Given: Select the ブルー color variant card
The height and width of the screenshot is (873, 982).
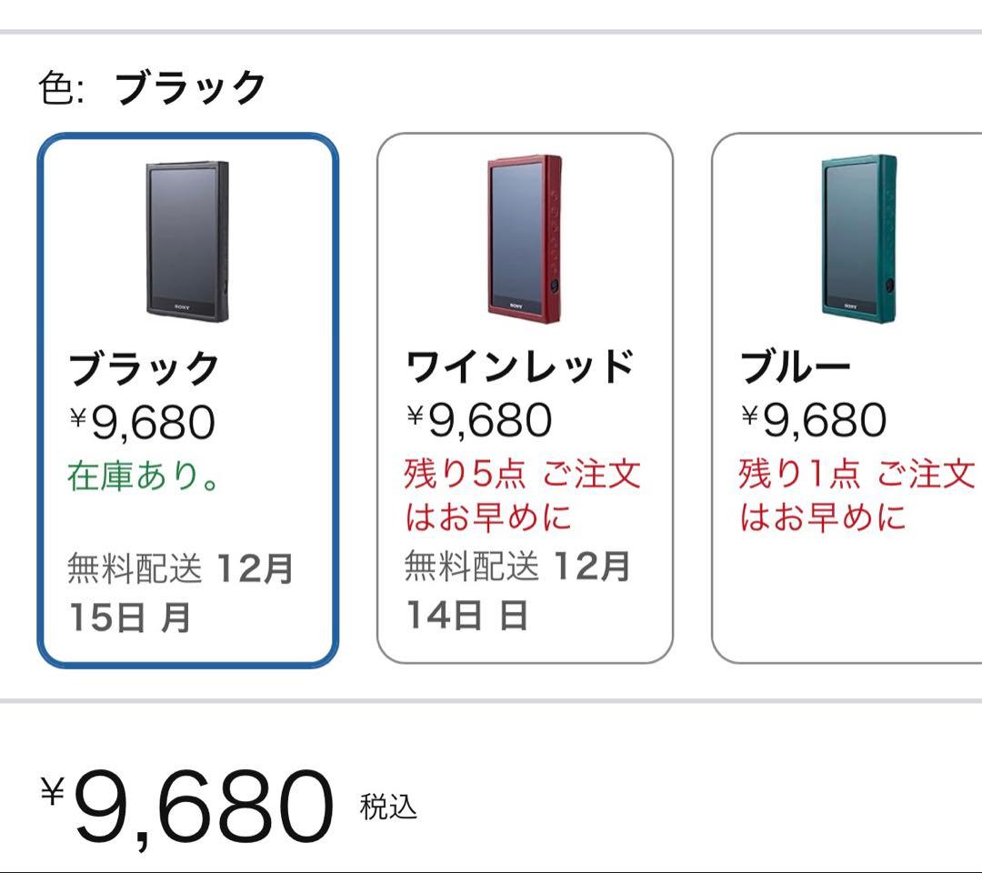Looking at the screenshot, I should coord(846,391).
